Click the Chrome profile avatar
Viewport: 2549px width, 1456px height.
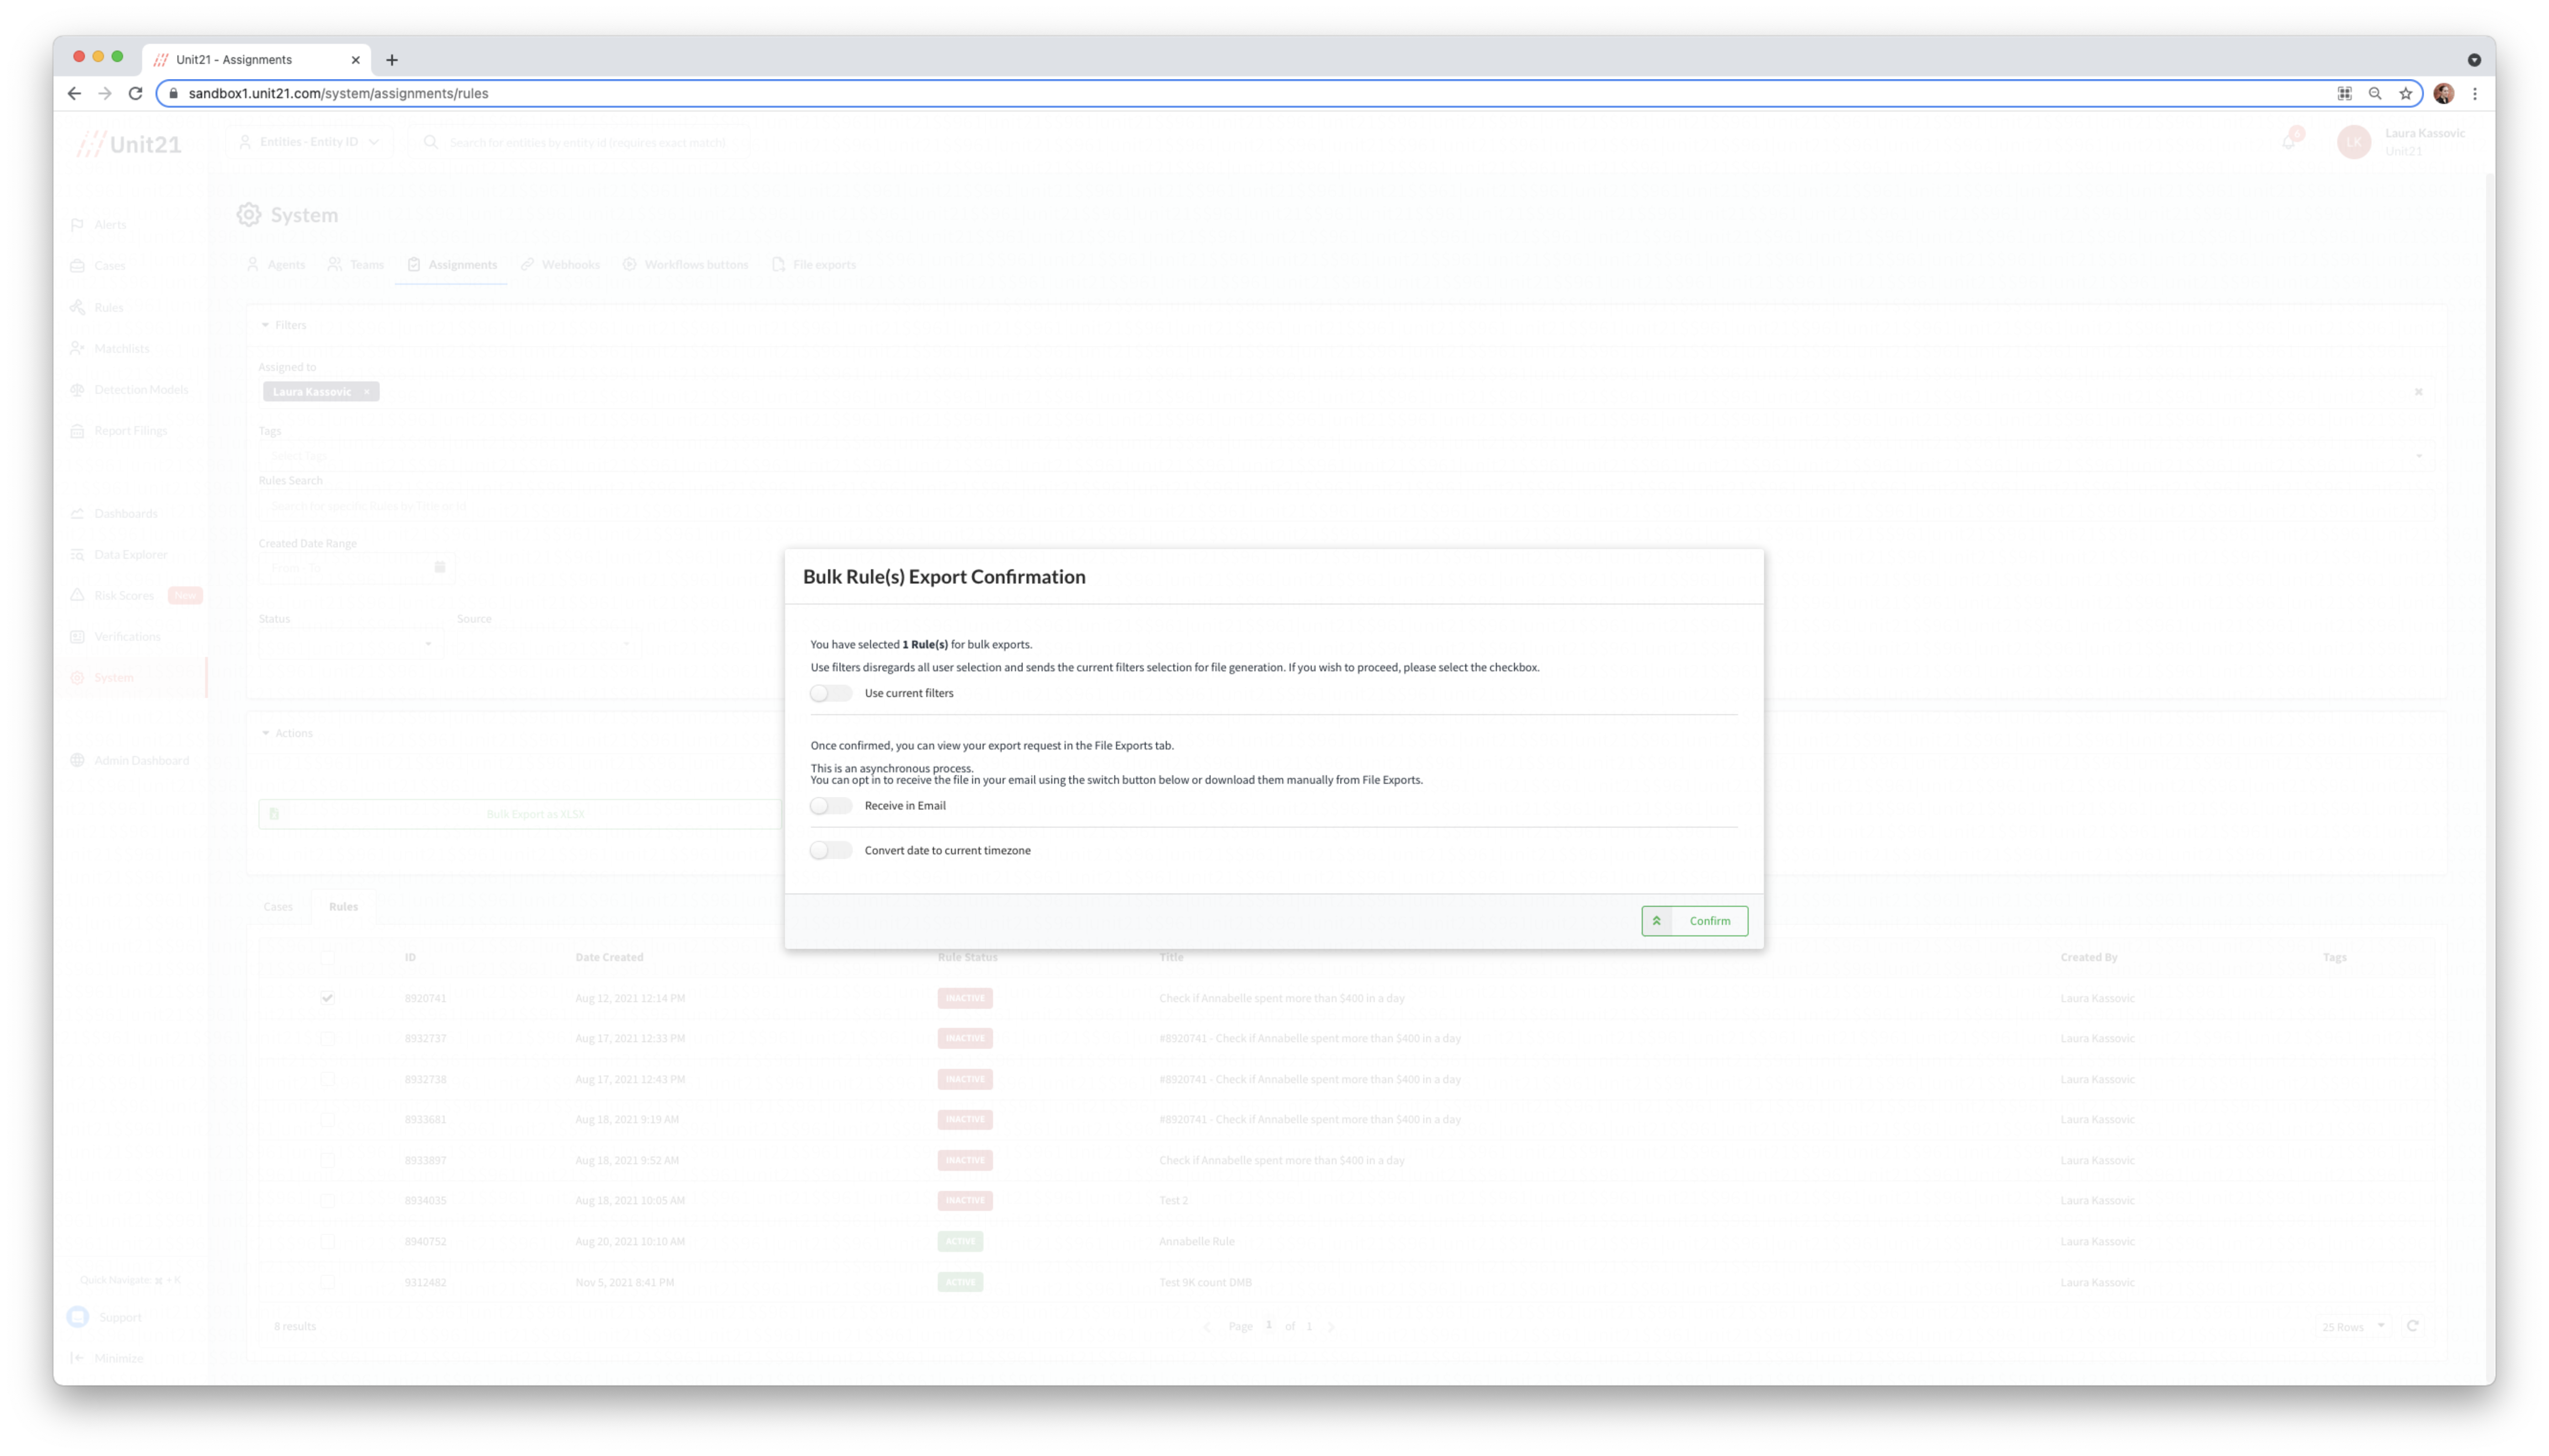tap(2443, 93)
